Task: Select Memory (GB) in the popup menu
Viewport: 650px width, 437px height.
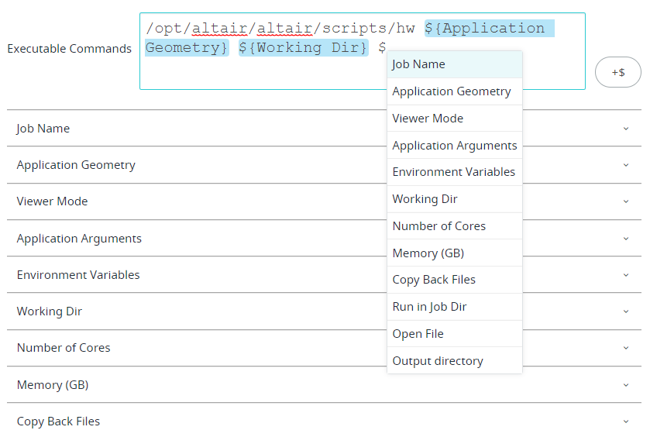Action: point(454,253)
